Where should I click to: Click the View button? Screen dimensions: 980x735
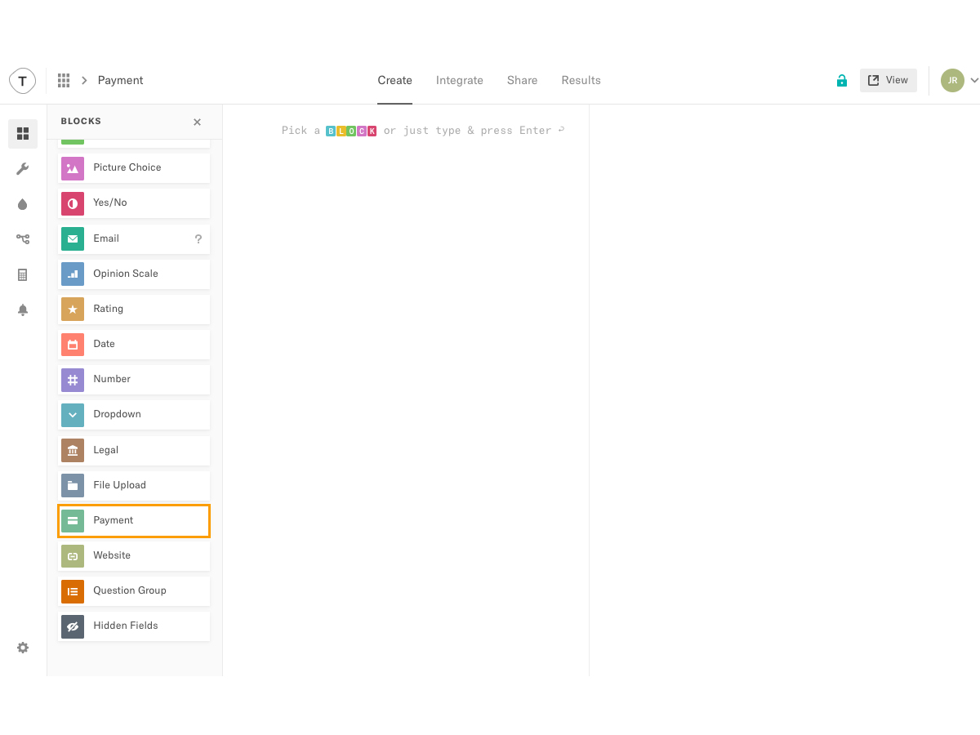[888, 80]
